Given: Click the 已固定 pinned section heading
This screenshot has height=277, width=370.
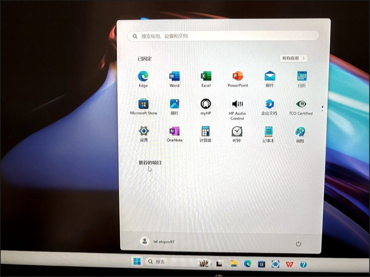Looking at the screenshot, I should pos(144,59).
